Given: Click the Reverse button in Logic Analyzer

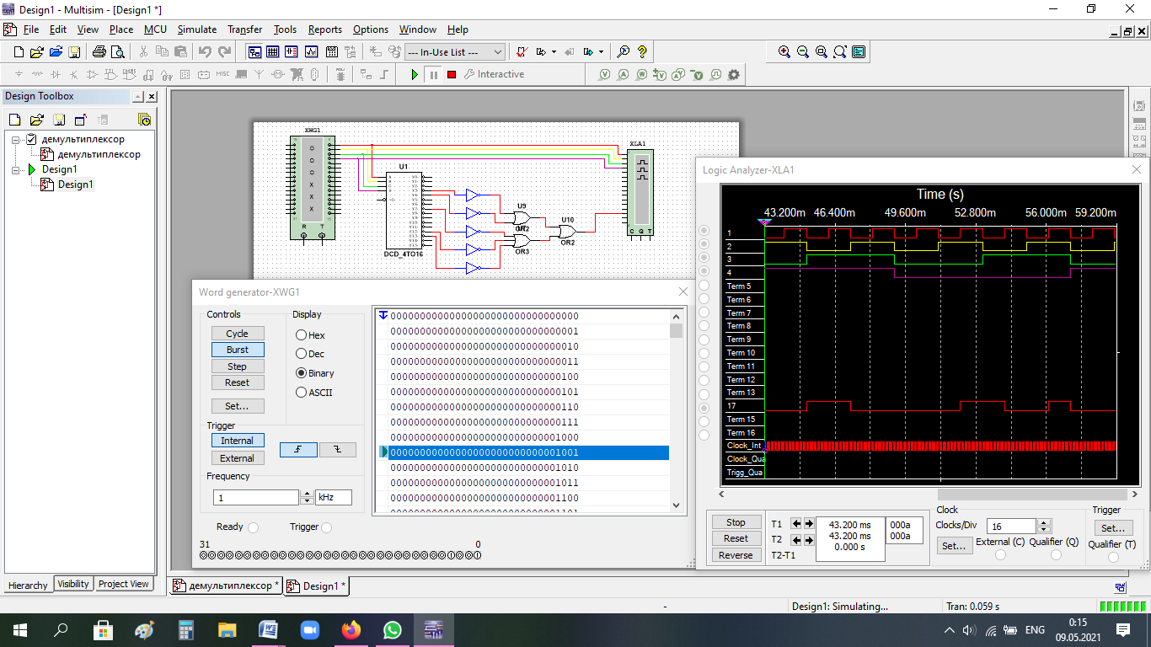Looking at the screenshot, I should 736,555.
